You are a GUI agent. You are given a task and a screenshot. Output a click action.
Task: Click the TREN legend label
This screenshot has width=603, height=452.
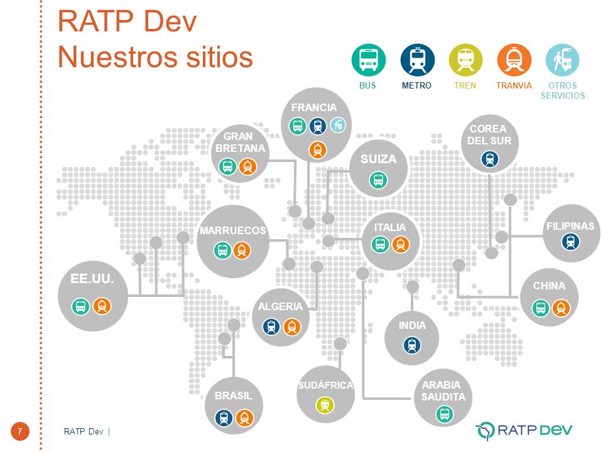tap(465, 86)
